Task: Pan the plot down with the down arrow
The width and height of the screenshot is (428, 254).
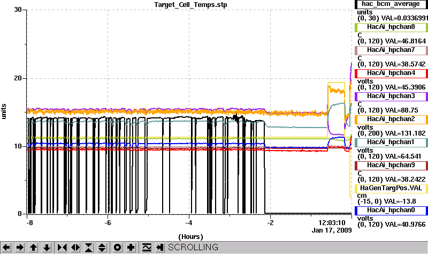Action: click(47, 248)
